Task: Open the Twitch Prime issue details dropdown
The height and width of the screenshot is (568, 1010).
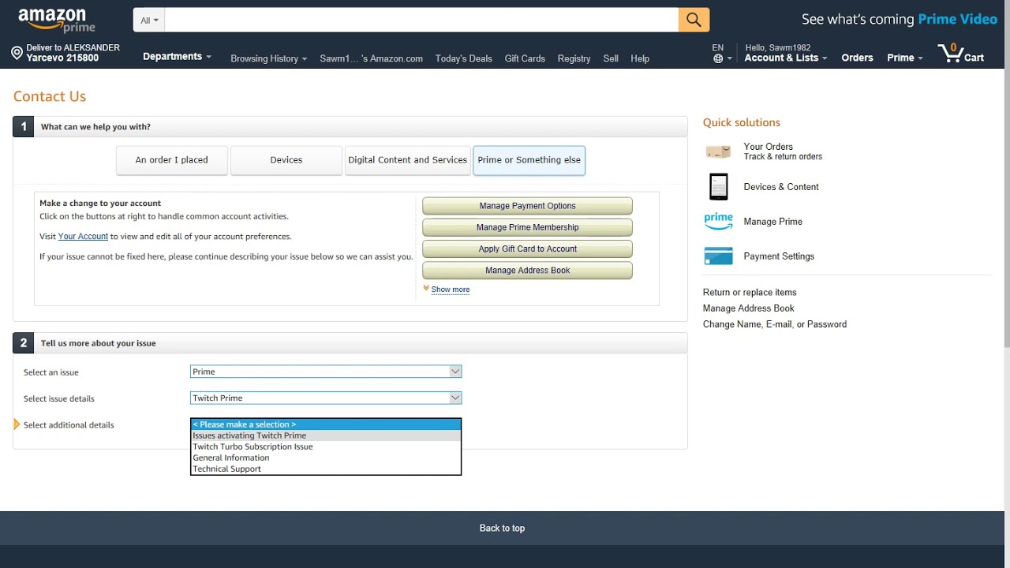Action: (x=326, y=398)
